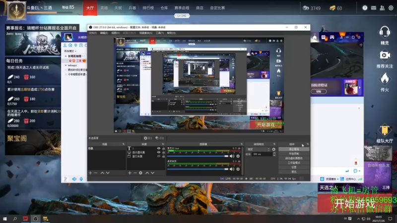Mute the 桌面音频 channel speaker icon
The height and width of the screenshot is (223, 397).
pyautogui.click(x=232, y=169)
